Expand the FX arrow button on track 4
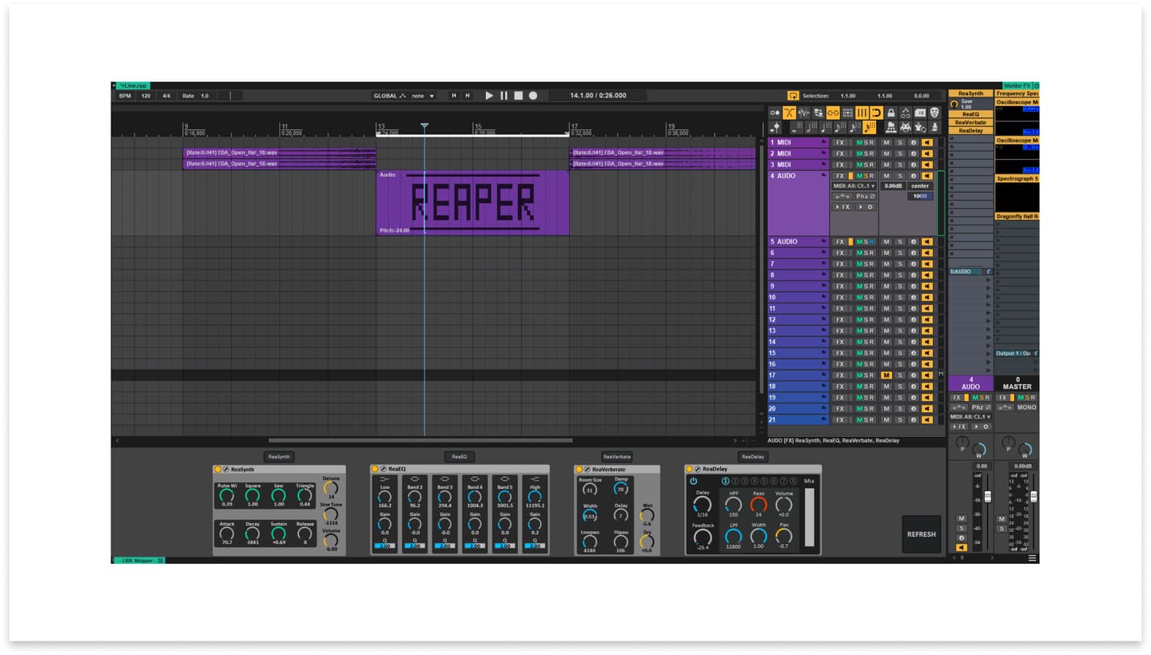1151x655 pixels. coord(842,207)
